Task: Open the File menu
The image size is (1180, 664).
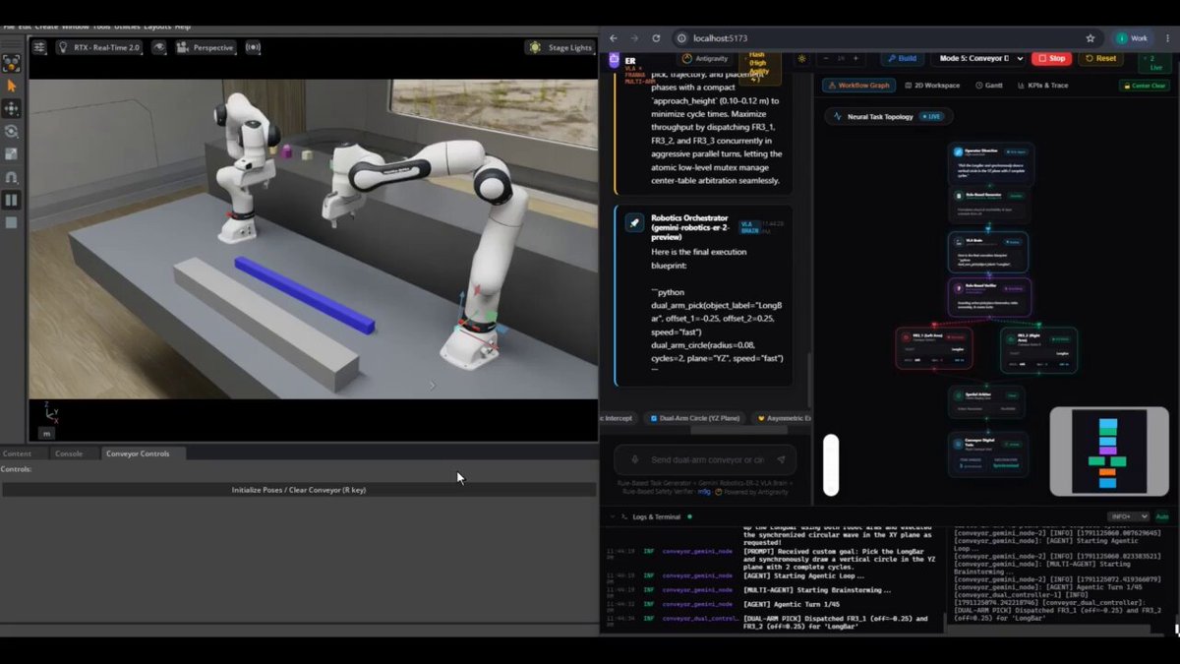Action: [x=8, y=27]
